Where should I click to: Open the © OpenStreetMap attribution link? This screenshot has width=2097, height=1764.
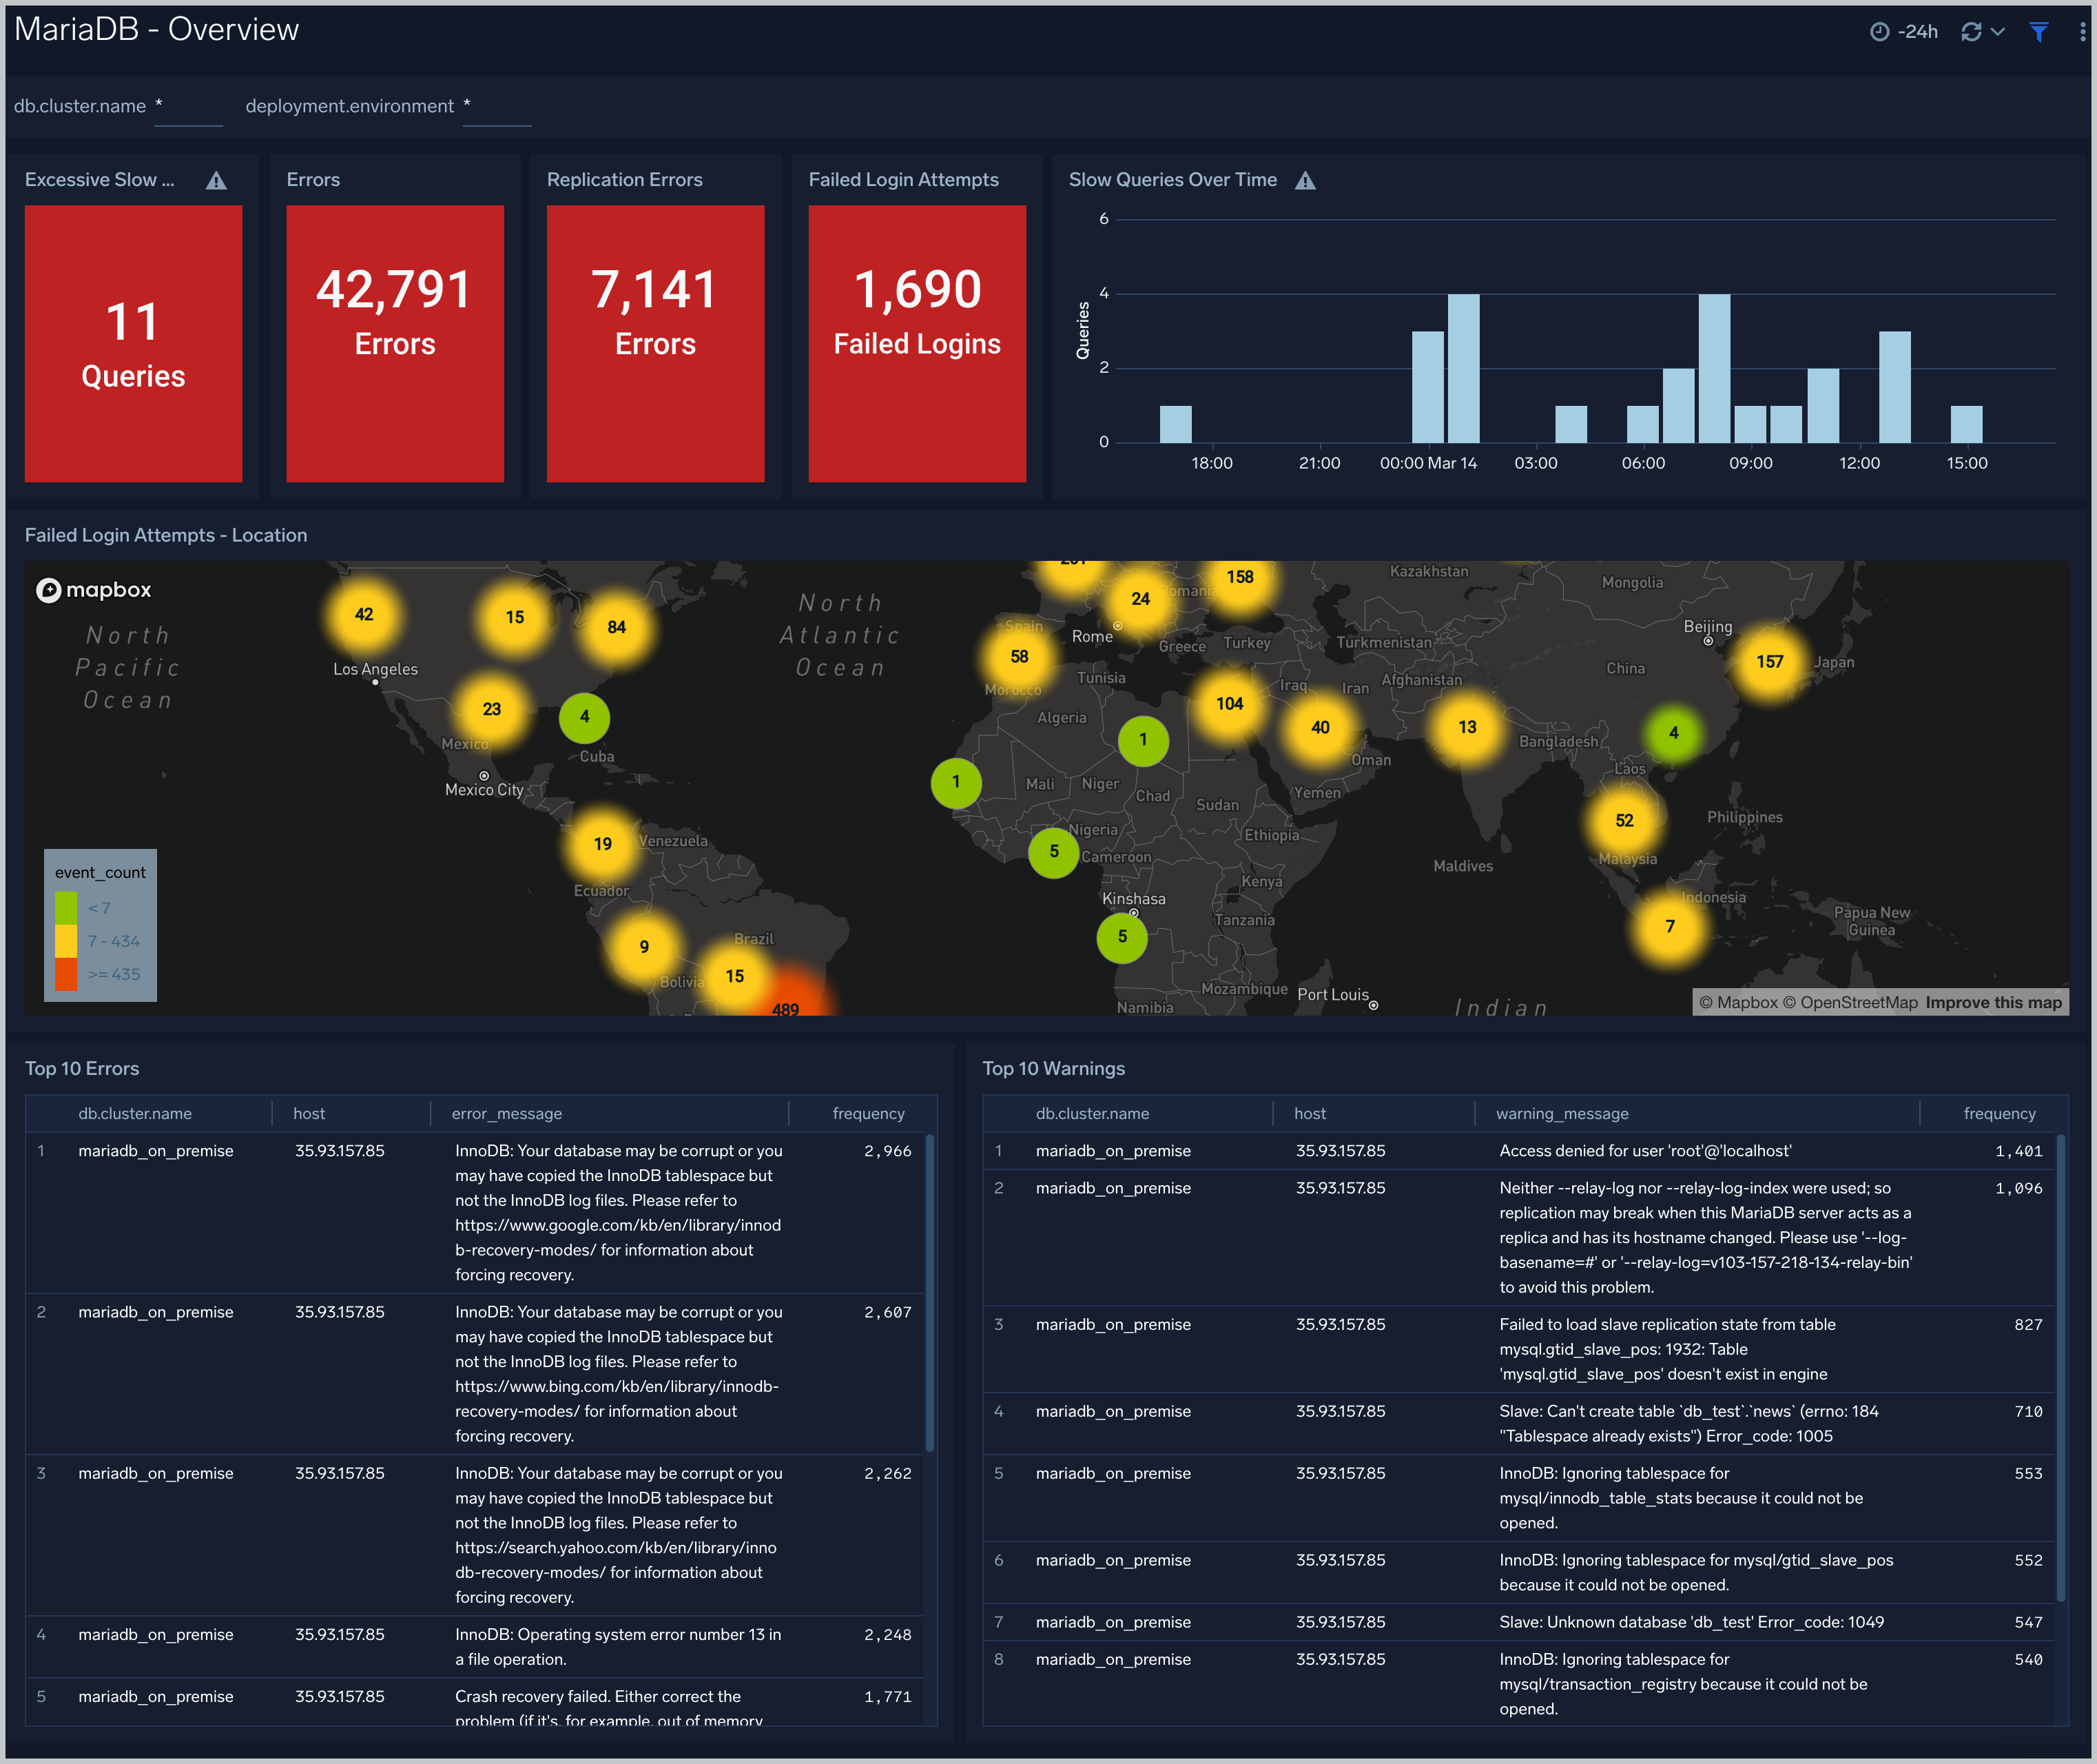click(1850, 1003)
